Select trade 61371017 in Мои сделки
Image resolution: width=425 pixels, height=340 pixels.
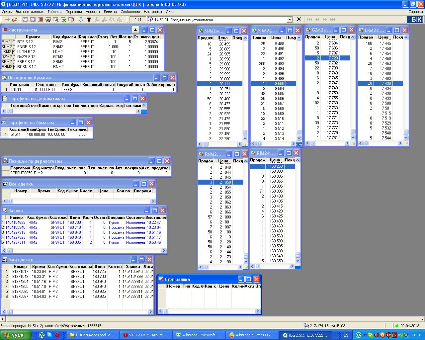(x=77, y=272)
